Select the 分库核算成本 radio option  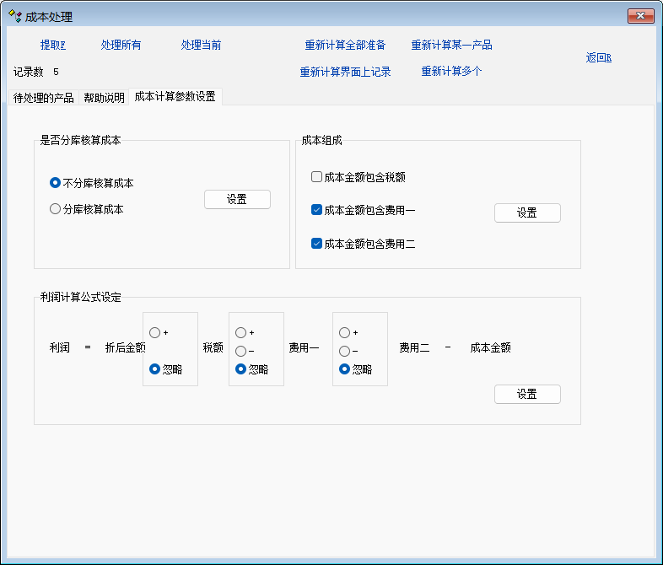(x=56, y=209)
